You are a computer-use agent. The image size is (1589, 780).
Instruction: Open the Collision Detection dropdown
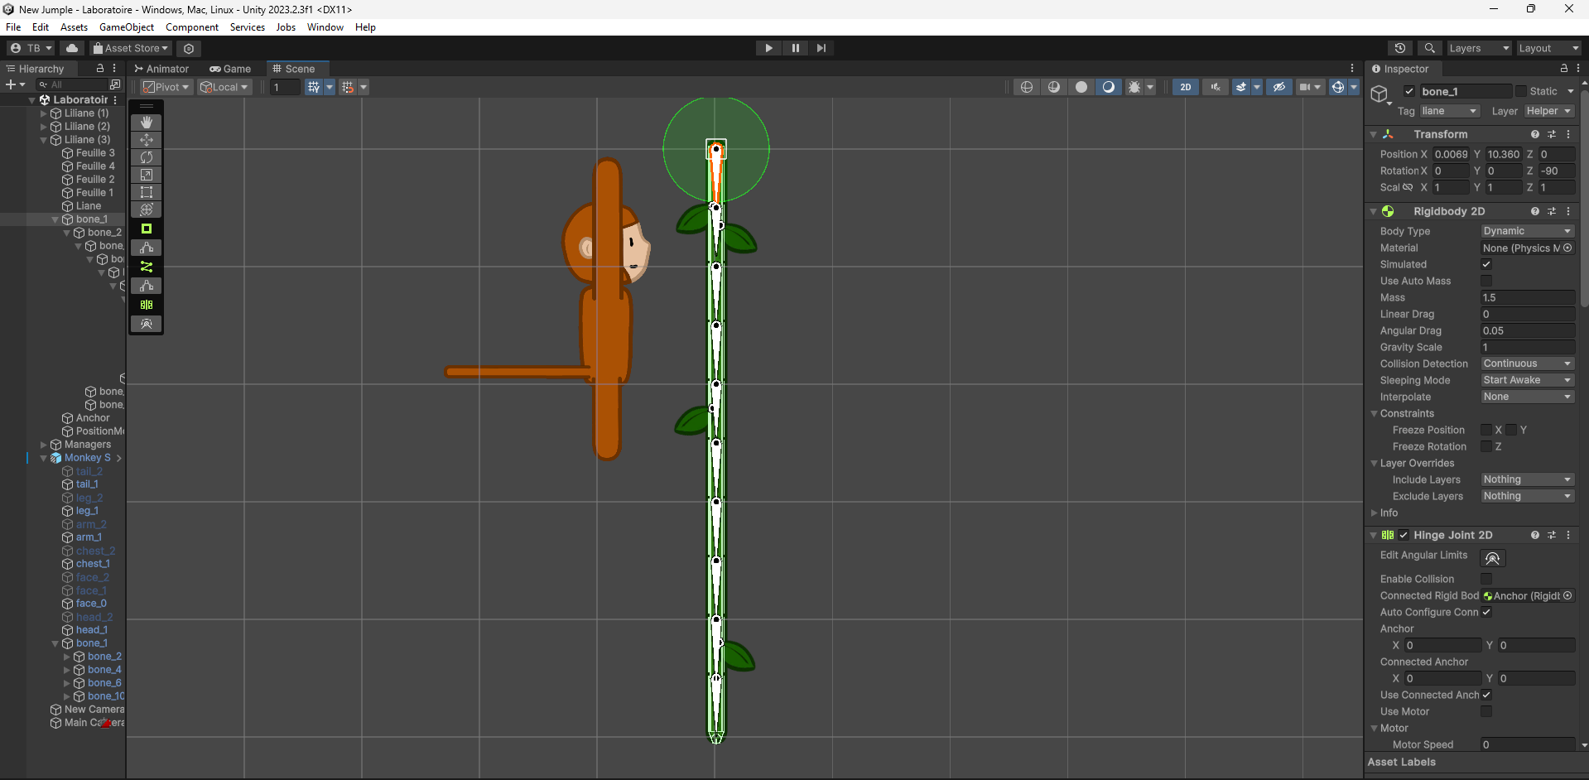[x=1526, y=364]
